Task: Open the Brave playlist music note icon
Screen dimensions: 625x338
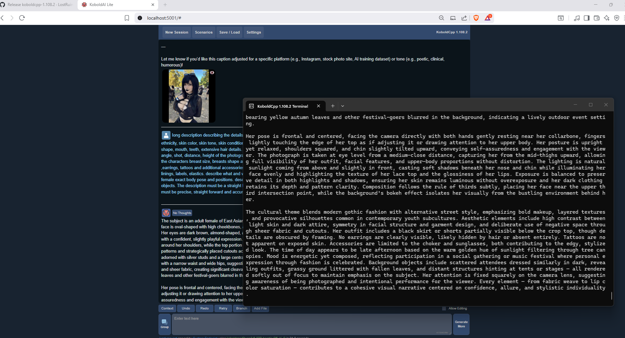Action: [577, 18]
